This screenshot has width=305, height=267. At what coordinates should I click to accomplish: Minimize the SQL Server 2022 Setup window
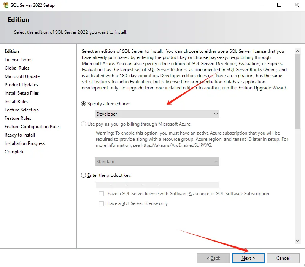[x=262, y=5]
